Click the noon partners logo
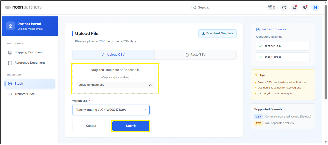Image resolution: width=328 pixels, height=145 pixels. click(23, 7)
